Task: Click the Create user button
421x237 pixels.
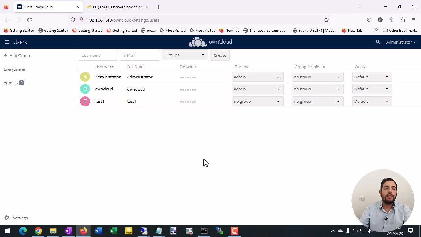Action: pos(220,55)
